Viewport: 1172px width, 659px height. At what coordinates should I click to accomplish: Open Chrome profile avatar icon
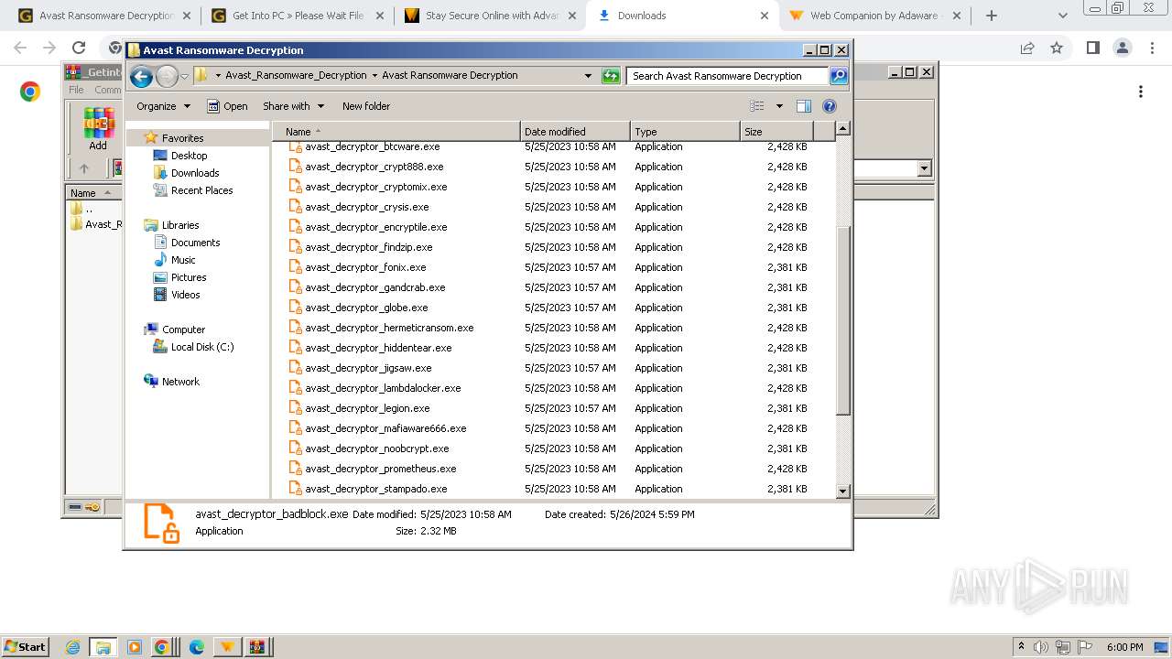coord(1123,48)
